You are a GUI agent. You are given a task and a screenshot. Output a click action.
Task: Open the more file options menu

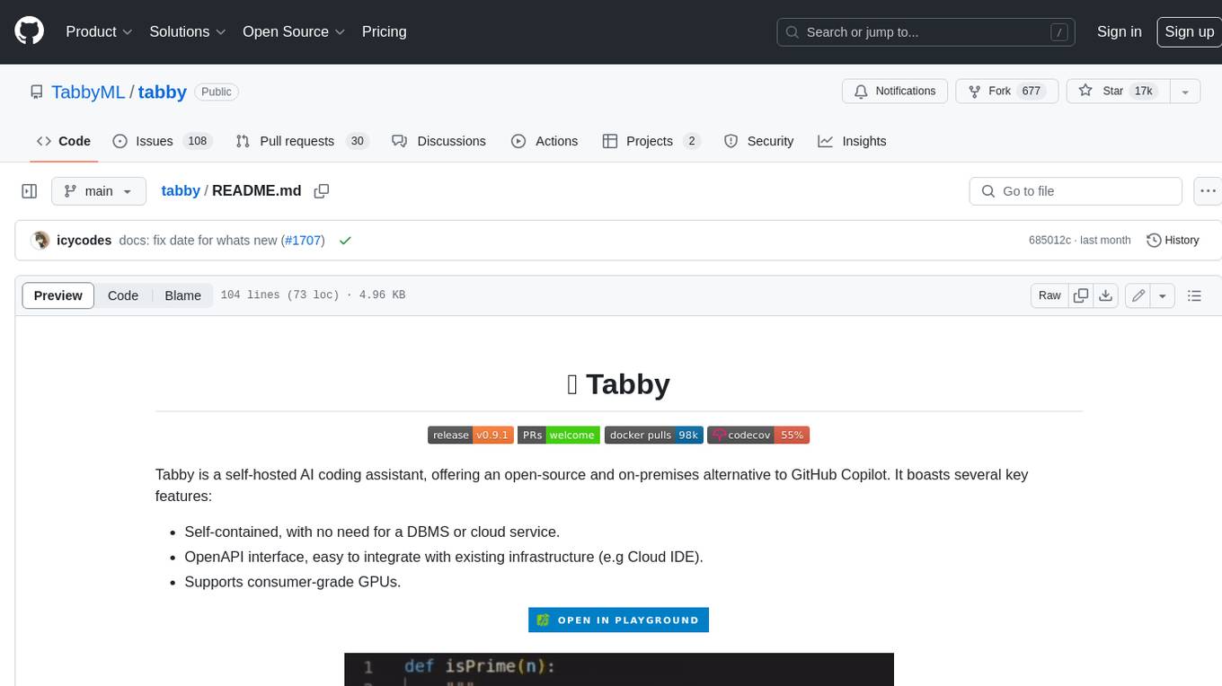[x=1208, y=191]
